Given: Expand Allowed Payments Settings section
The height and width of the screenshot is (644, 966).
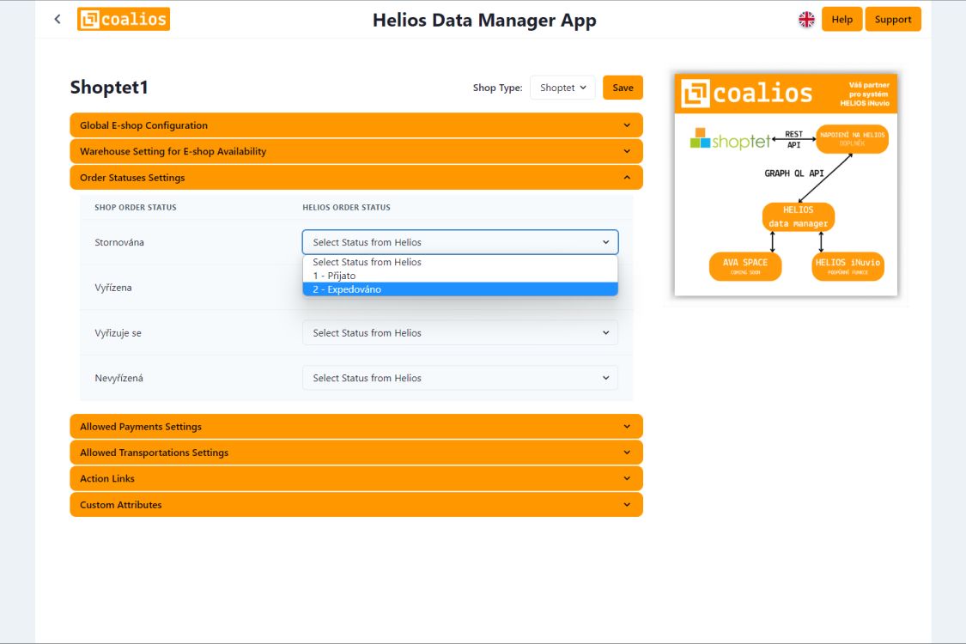Looking at the screenshot, I should click(356, 427).
